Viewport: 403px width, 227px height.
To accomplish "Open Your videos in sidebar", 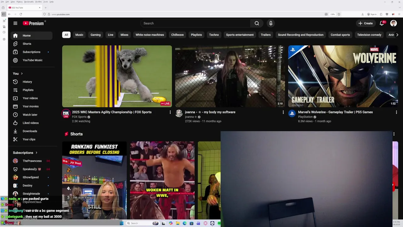I will (31, 98).
